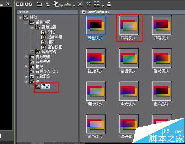The width and height of the screenshot is (185, 144).
Task: Select the 变亮模式 effect thumbnail
Action: [x=129, y=25]
